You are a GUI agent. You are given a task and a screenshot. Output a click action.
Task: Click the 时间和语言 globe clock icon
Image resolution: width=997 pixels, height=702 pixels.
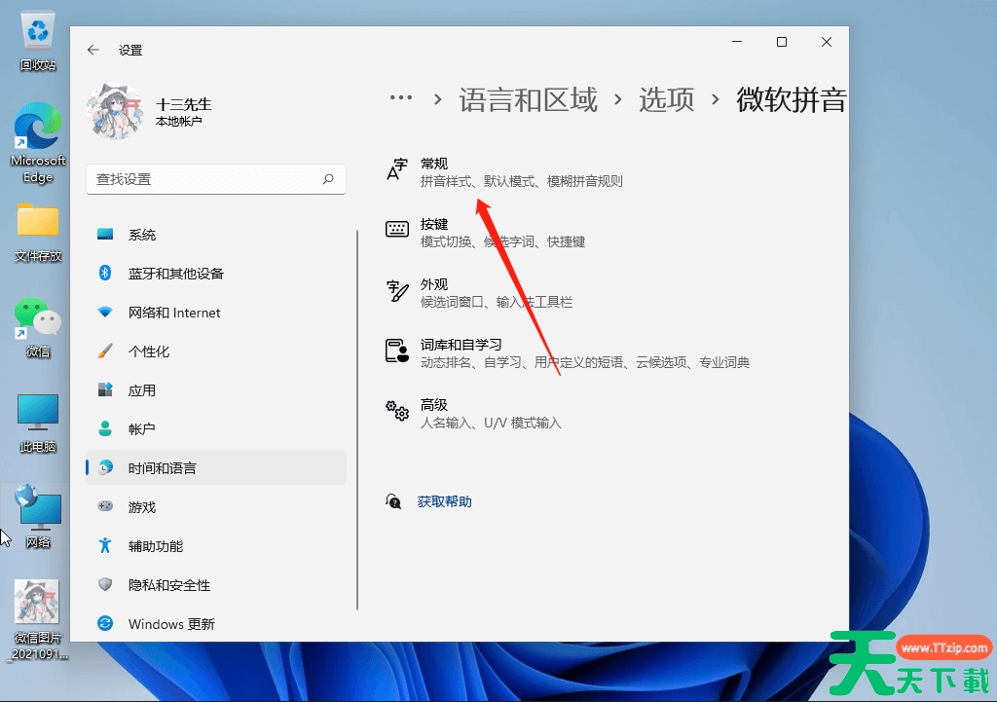pyautogui.click(x=105, y=467)
